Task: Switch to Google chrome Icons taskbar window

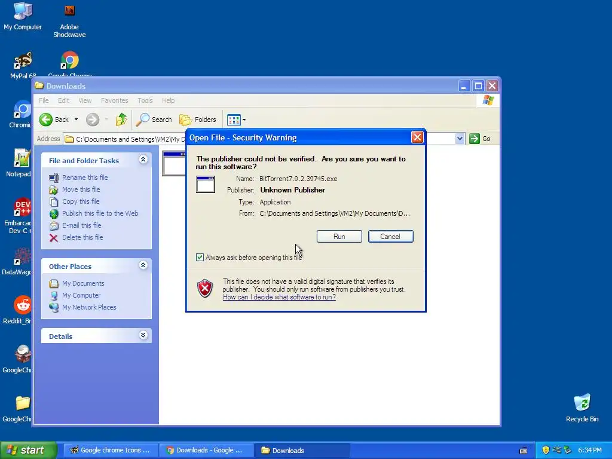Action: [x=110, y=450]
